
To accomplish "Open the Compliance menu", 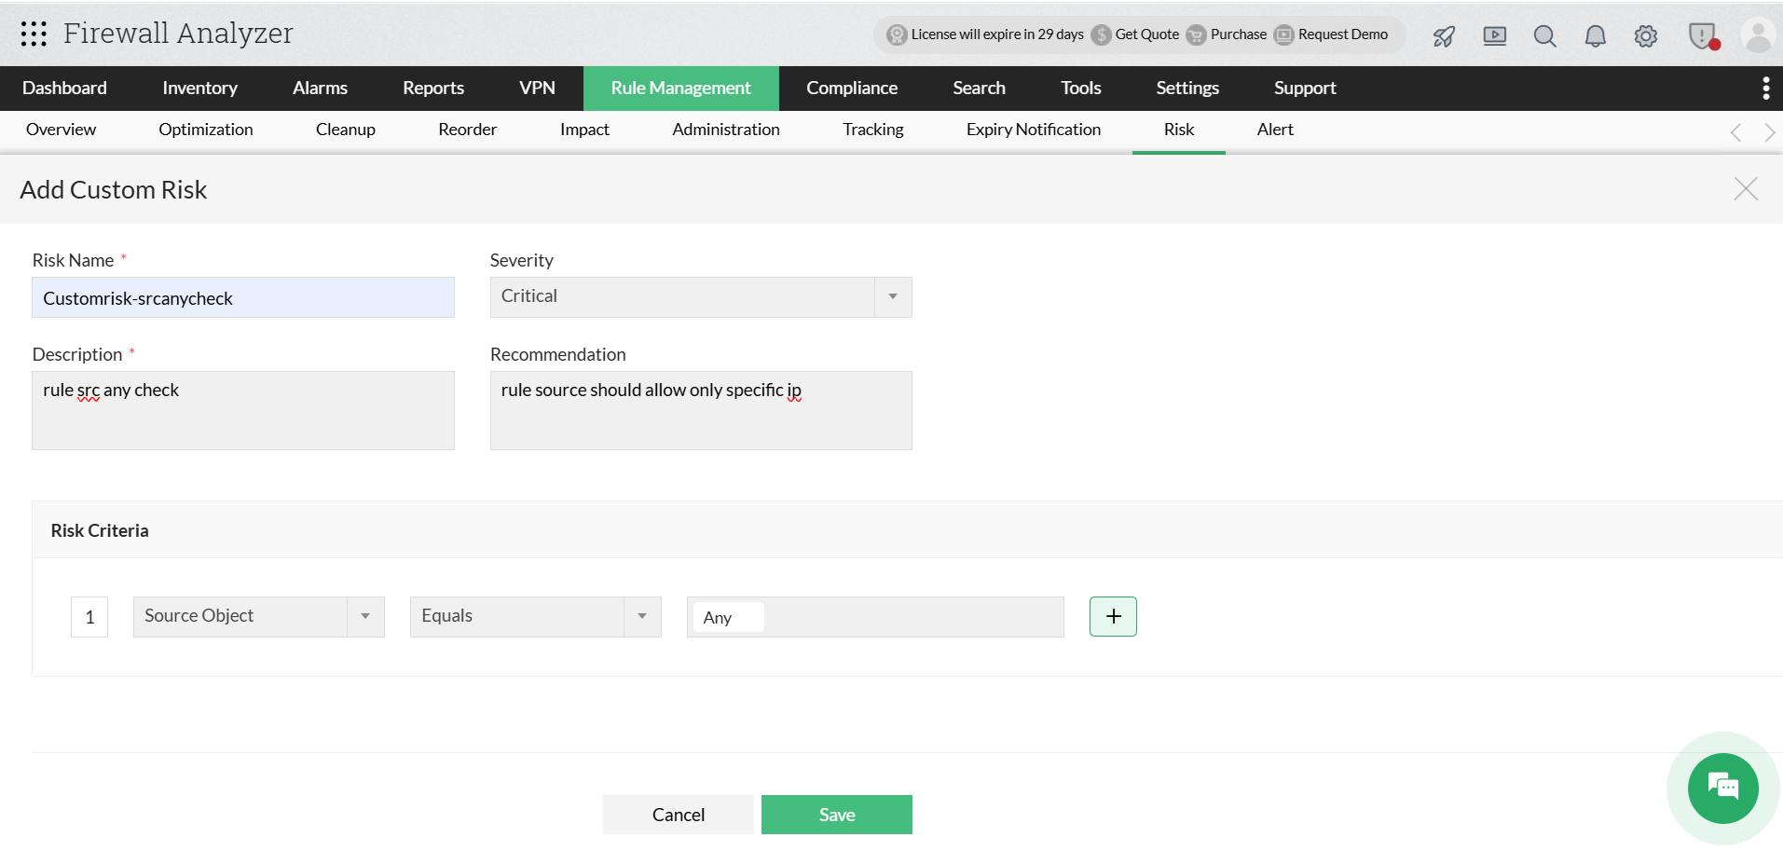I will pyautogui.click(x=852, y=88).
